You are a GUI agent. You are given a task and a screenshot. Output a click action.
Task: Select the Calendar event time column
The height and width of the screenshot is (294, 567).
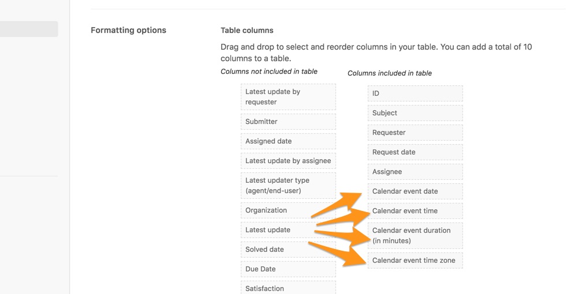tap(415, 211)
